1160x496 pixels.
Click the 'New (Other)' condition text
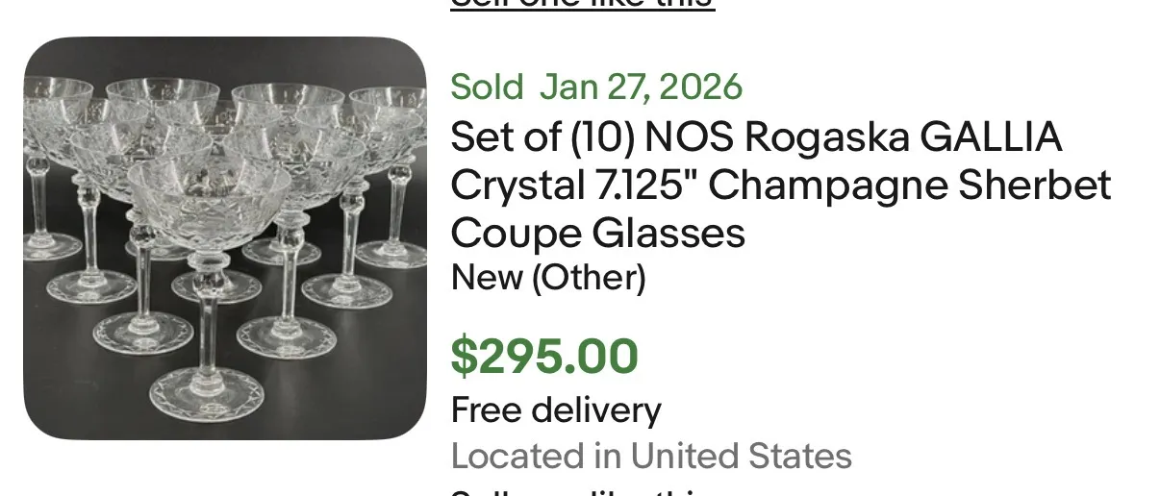(548, 279)
